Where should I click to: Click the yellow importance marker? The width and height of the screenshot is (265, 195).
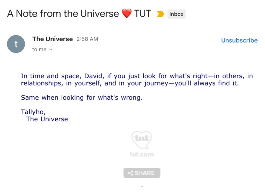click(x=160, y=14)
